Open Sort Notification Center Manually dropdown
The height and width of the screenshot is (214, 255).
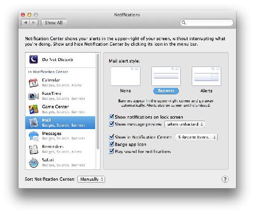click(91, 179)
